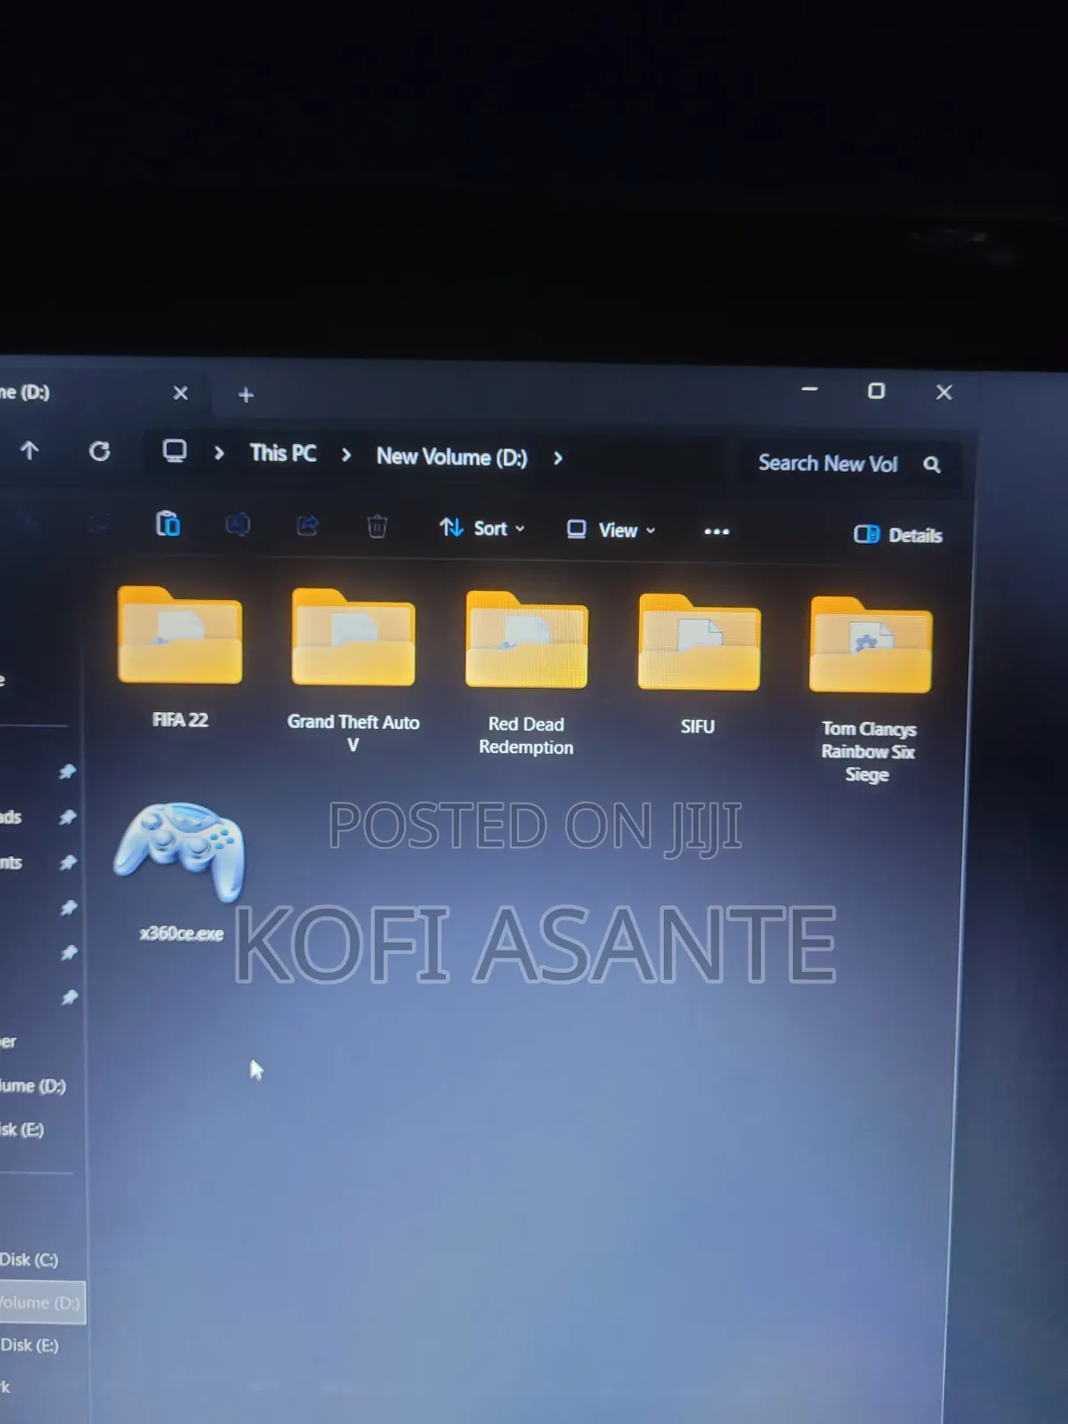Minimize the File Explorer window
This screenshot has height=1424, width=1068.
click(x=809, y=389)
